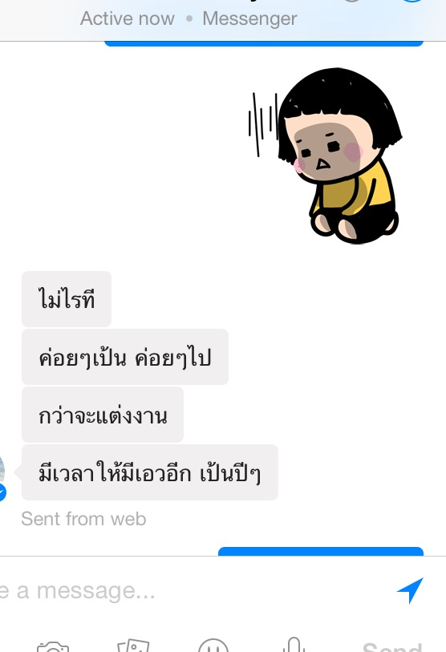The image size is (446, 652).
Task: Tap the "Messenger" header label
Action: pos(249,18)
